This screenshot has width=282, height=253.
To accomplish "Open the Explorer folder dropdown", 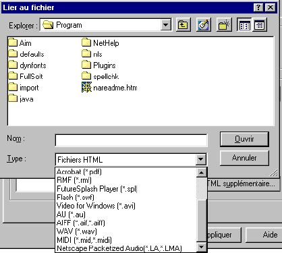I will pyautogui.click(x=166, y=25).
